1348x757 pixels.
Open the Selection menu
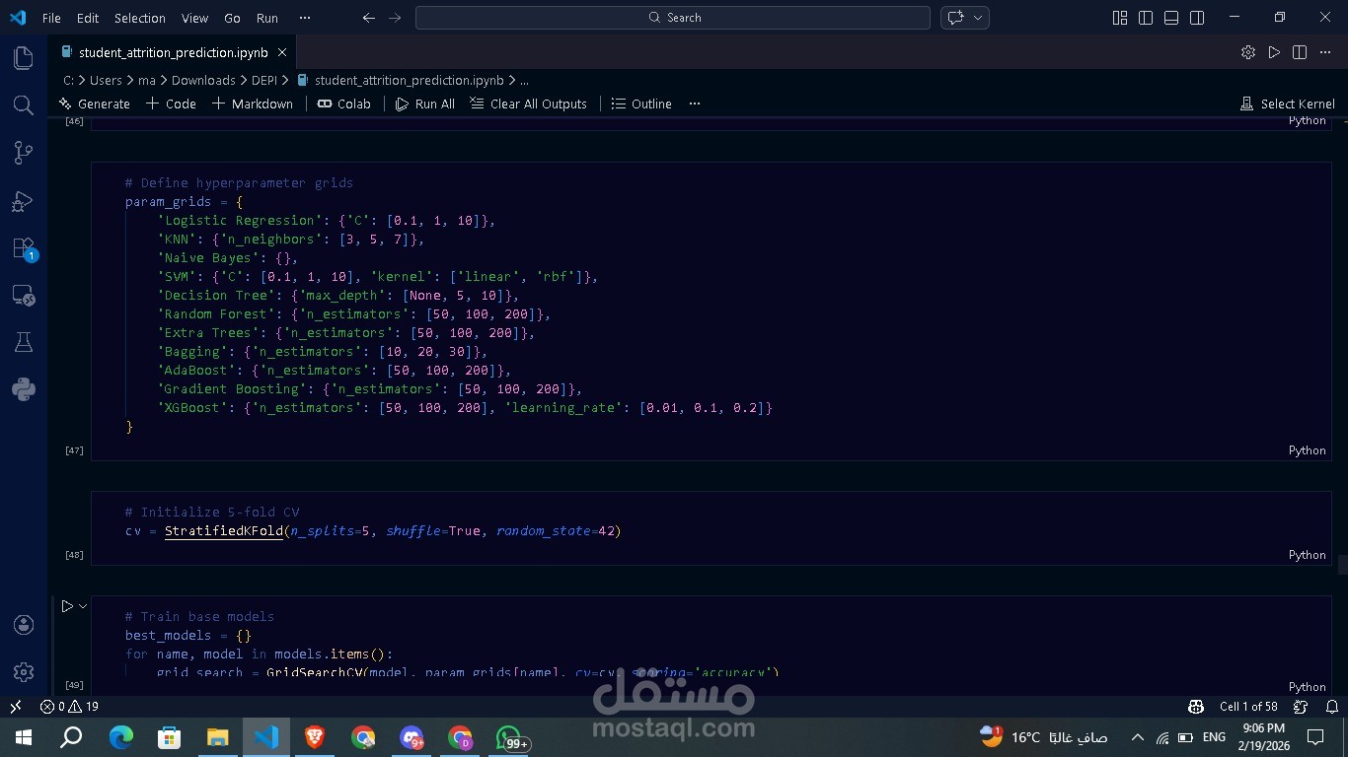click(x=140, y=18)
